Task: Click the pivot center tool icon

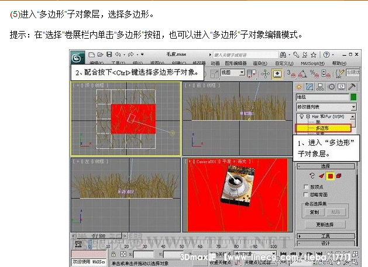Action: click(265, 74)
